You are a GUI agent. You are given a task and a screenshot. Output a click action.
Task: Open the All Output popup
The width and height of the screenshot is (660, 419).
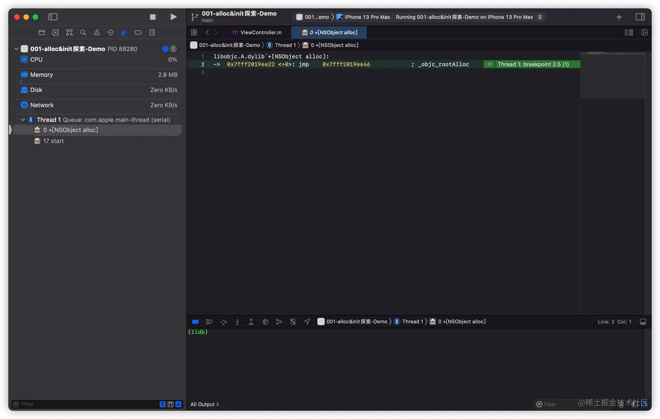click(x=205, y=404)
